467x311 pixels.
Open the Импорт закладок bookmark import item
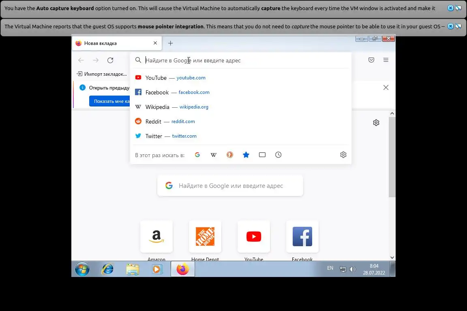[102, 74]
